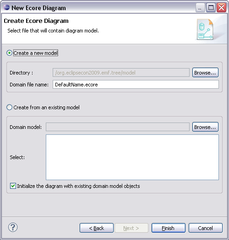Click the Finish button
The height and width of the screenshot is (240, 229).
[x=168, y=228]
